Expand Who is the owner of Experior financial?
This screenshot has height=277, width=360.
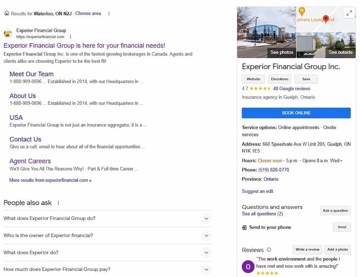point(108,236)
